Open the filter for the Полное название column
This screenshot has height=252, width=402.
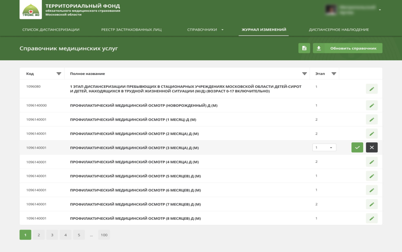pos(304,74)
